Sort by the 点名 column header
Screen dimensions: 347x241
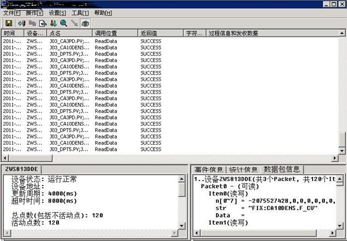click(x=69, y=33)
